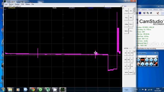
Task: Select x10 zoom in top toolbar
Action: (x=14, y=6)
